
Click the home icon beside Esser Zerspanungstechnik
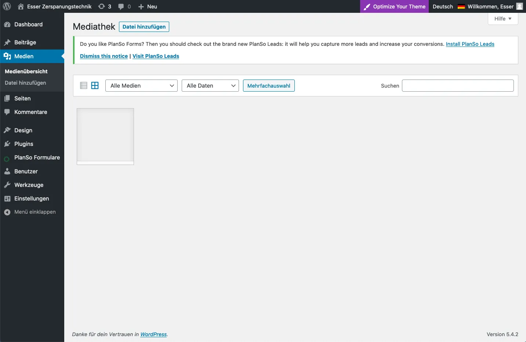pyautogui.click(x=21, y=6)
